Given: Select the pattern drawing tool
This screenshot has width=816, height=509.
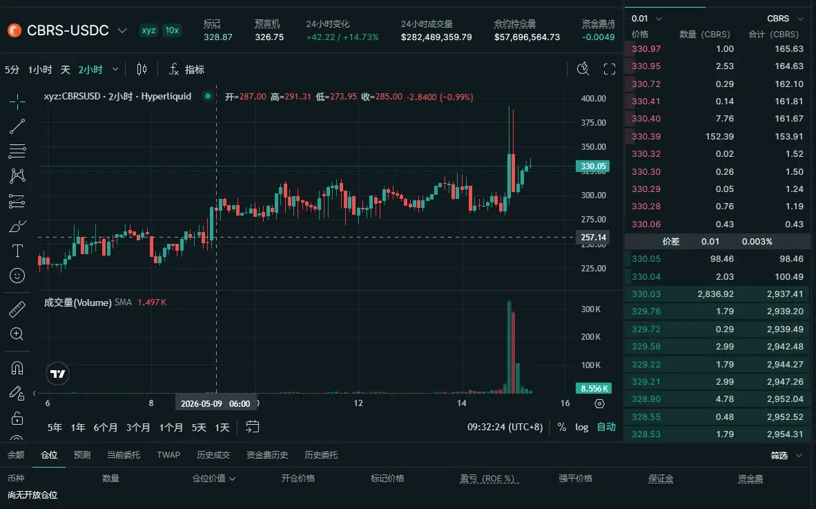Looking at the screenshot, I should (17, 176).
